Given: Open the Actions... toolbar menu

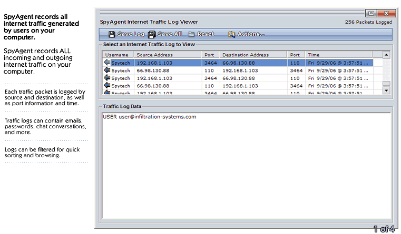Looking at the screenshot, I should 246,34.
